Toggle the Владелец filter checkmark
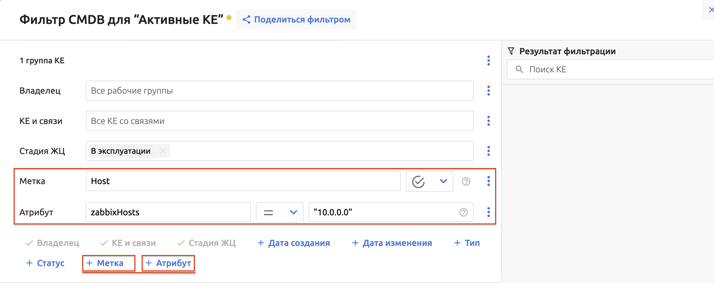 52,243
